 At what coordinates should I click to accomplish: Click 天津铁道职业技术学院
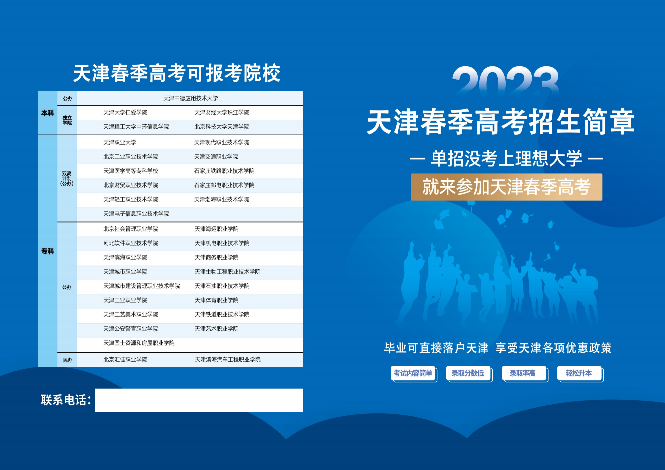[222, 314]
